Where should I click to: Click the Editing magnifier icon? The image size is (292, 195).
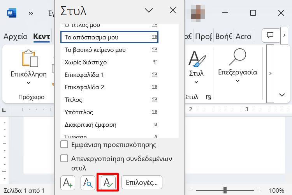(x=237, y=58)
